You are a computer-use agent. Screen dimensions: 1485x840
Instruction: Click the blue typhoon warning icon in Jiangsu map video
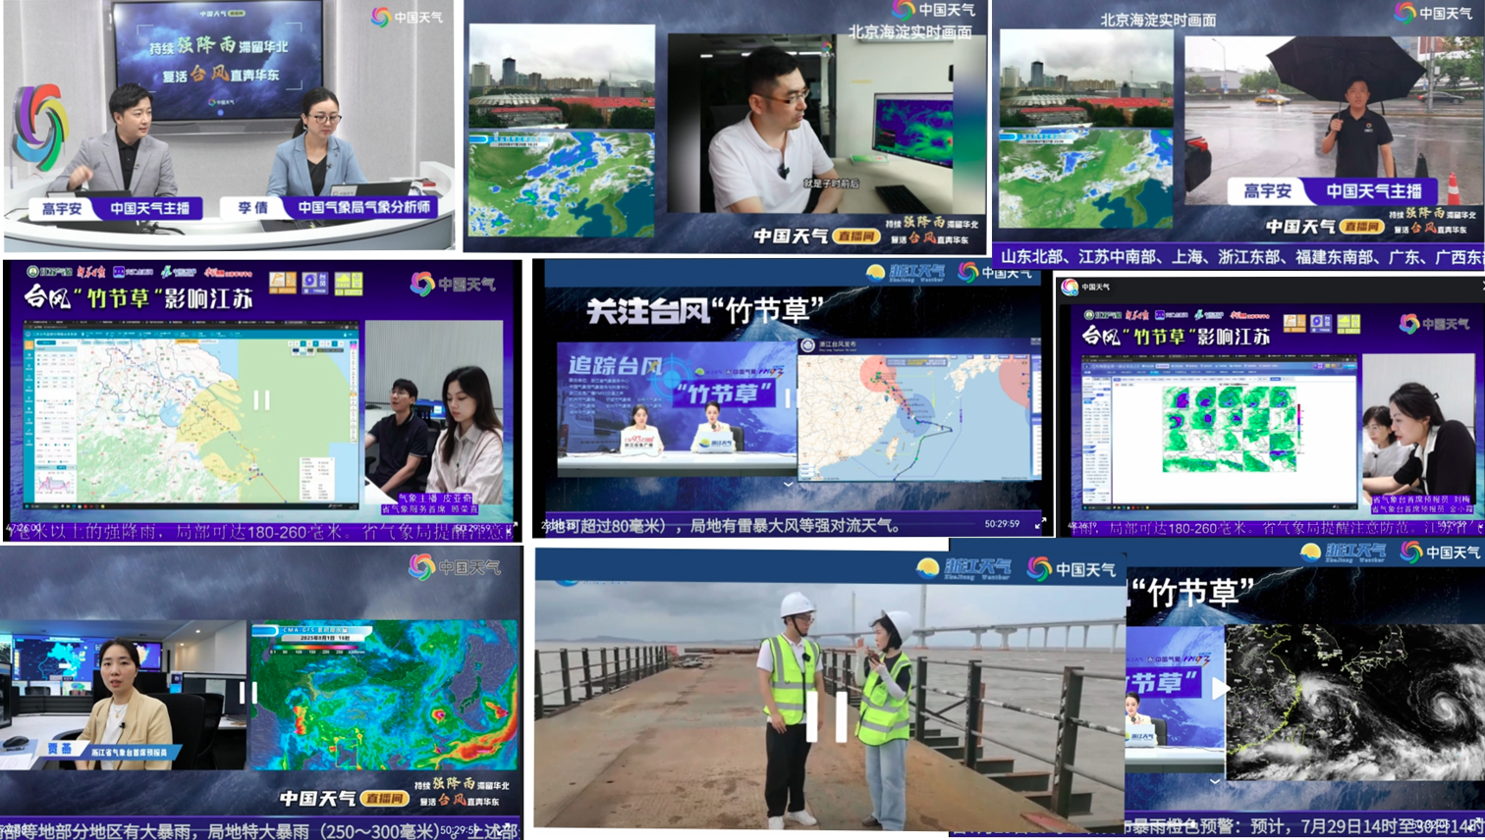[315, 284]
